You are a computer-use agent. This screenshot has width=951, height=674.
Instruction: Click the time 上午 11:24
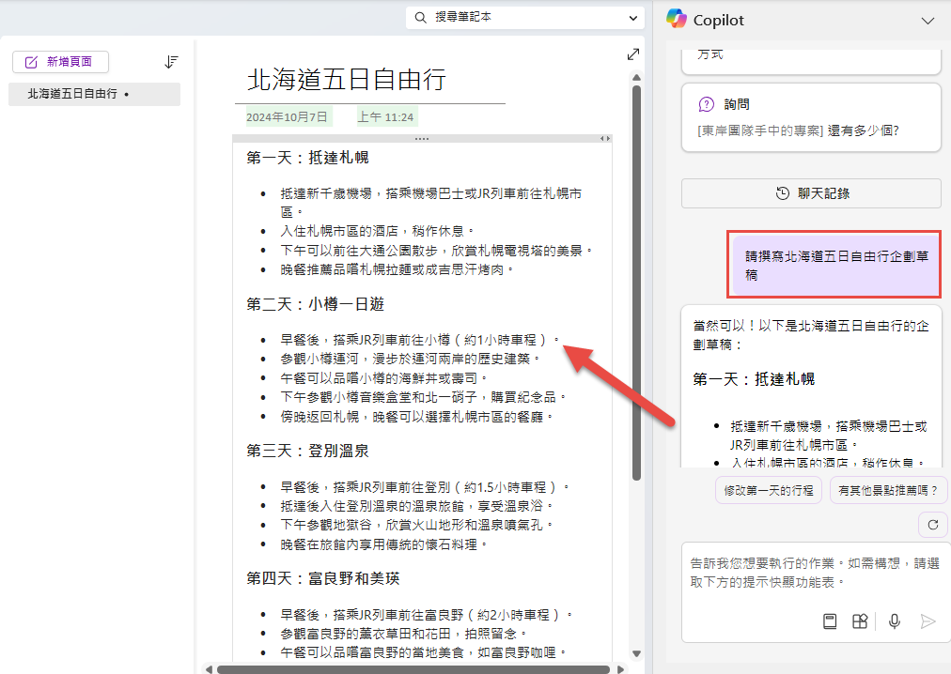pyautogui.click(x=385, y=117)
